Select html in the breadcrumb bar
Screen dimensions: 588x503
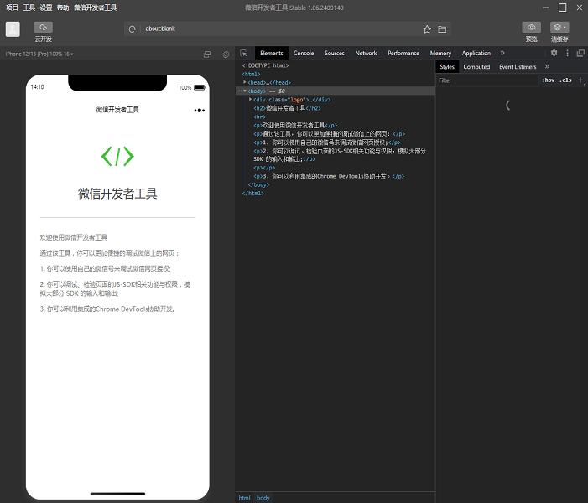point(244,498)
